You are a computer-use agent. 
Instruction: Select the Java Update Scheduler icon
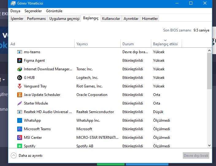(x=20, y=95)
